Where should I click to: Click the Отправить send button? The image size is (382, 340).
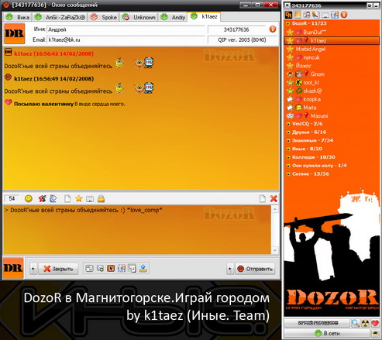coord(255,269)
